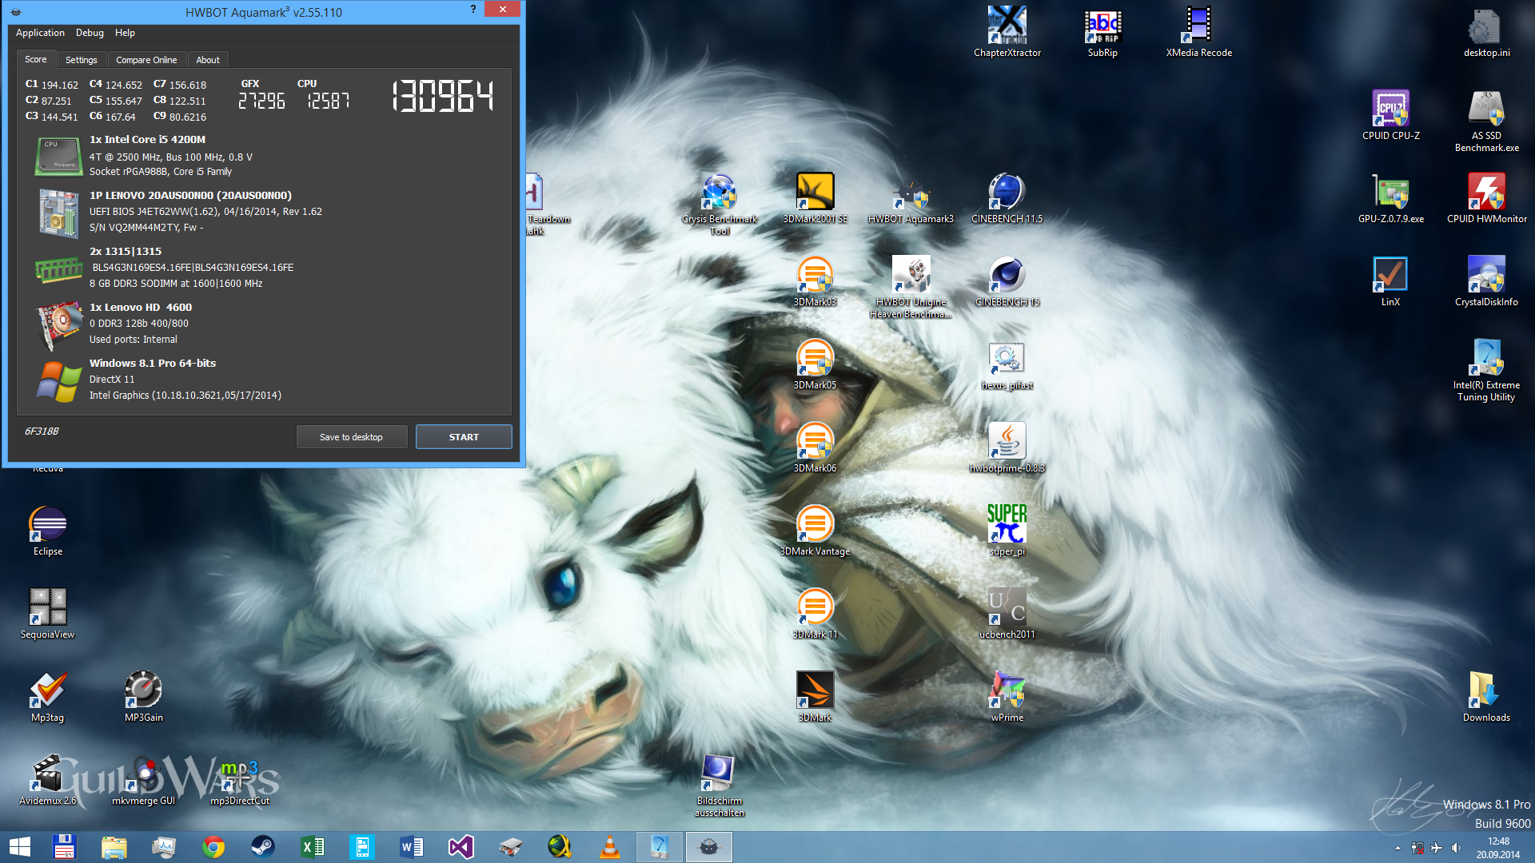This screenshot has width=1535, height=863.
Task: Click the graphics card icon beside Lenovo HD 4600
Action: point(58,324)
